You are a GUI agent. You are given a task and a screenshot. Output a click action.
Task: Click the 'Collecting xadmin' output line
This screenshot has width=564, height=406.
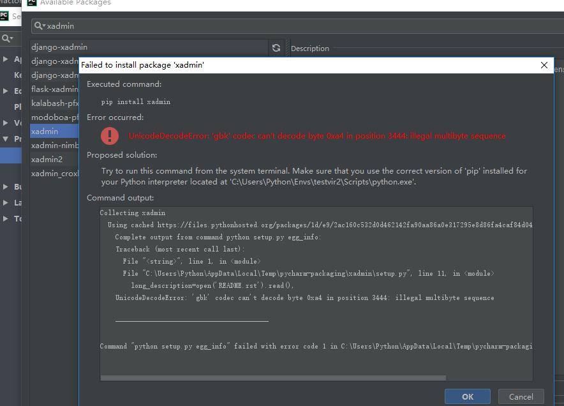point(132,213)
